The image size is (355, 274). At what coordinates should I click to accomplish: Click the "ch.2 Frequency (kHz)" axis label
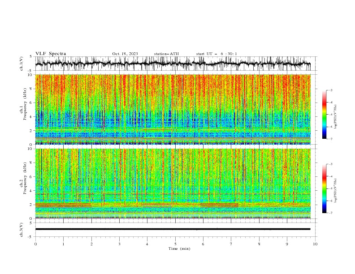click(23, 178)
